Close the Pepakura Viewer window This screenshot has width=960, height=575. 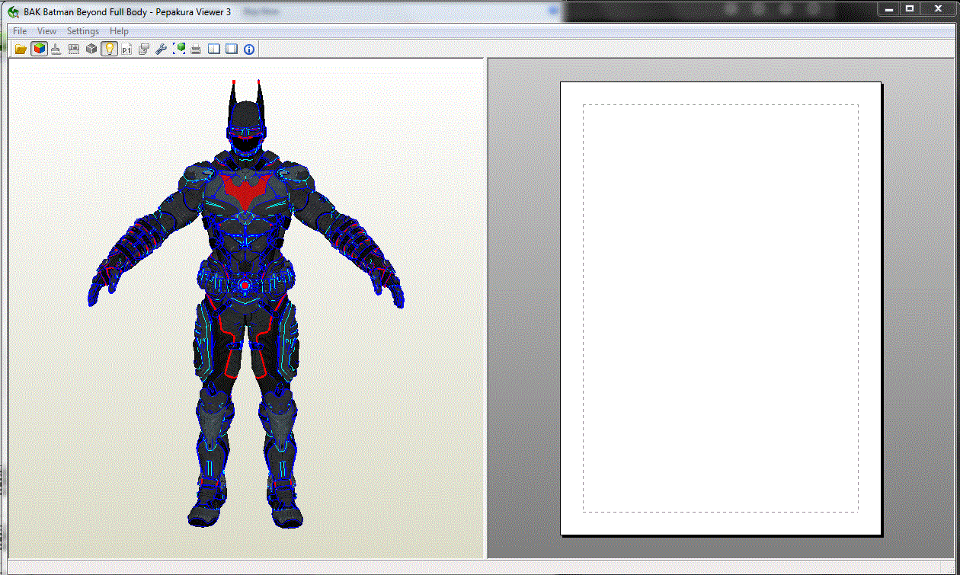tap(938, 8)
